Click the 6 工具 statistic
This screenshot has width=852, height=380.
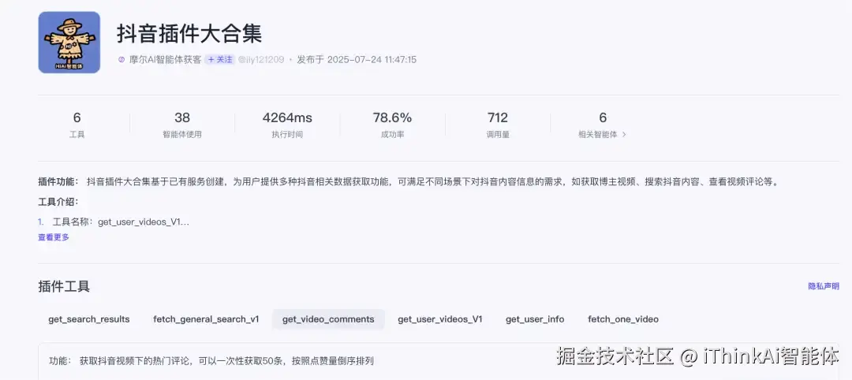point(77,125)
